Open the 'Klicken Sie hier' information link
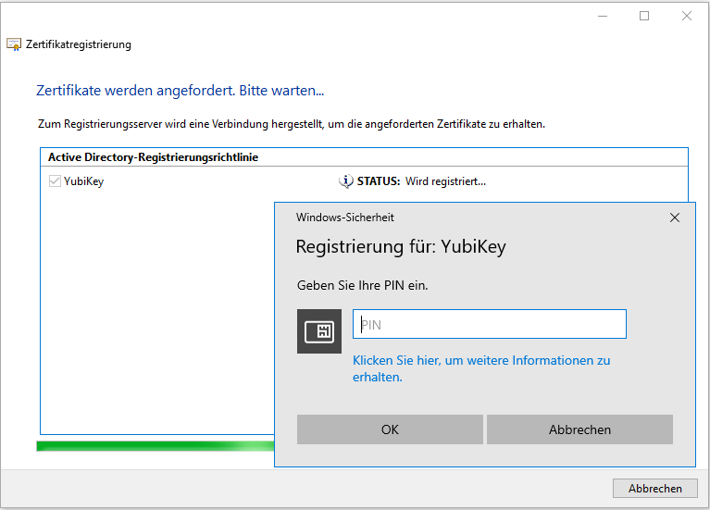This screenshot has width=710, height=510. [481, 368]
